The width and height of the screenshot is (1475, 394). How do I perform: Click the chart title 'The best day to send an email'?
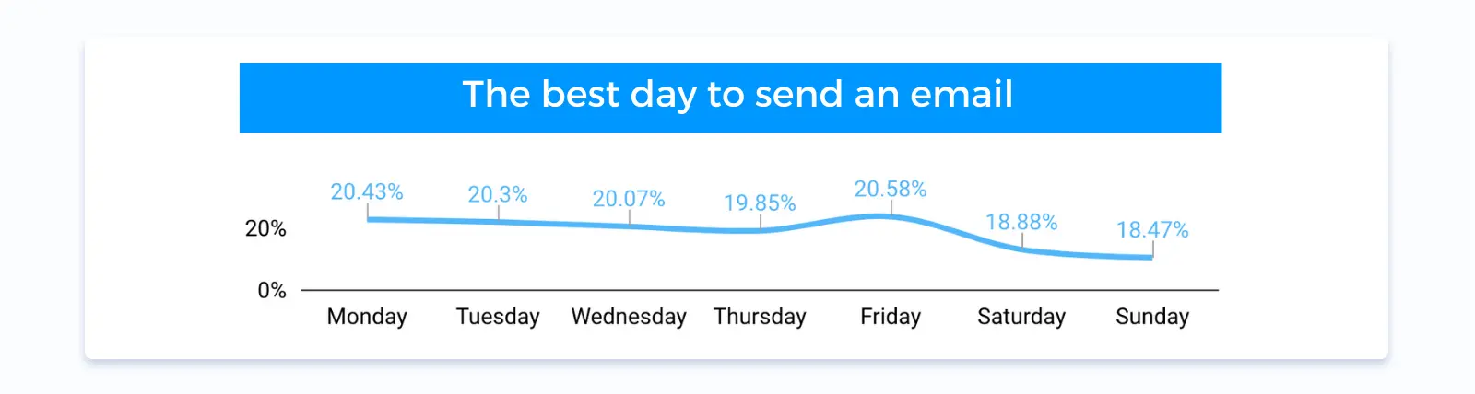tap(737, 94)
